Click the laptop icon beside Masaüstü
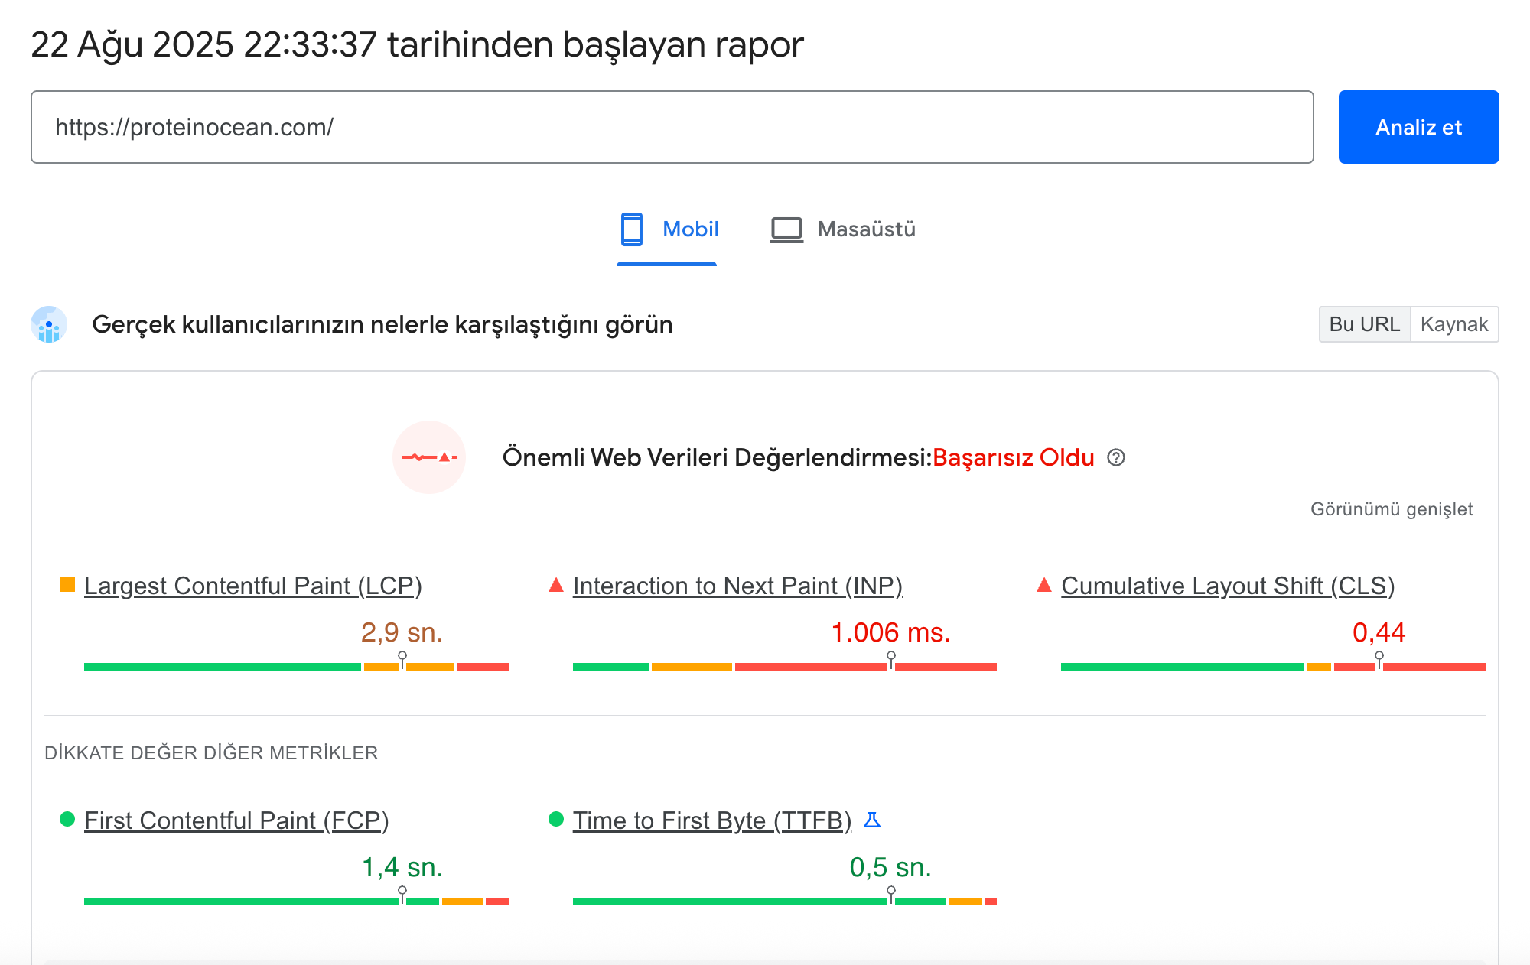 pyautogui.click(x=786, y=229)
